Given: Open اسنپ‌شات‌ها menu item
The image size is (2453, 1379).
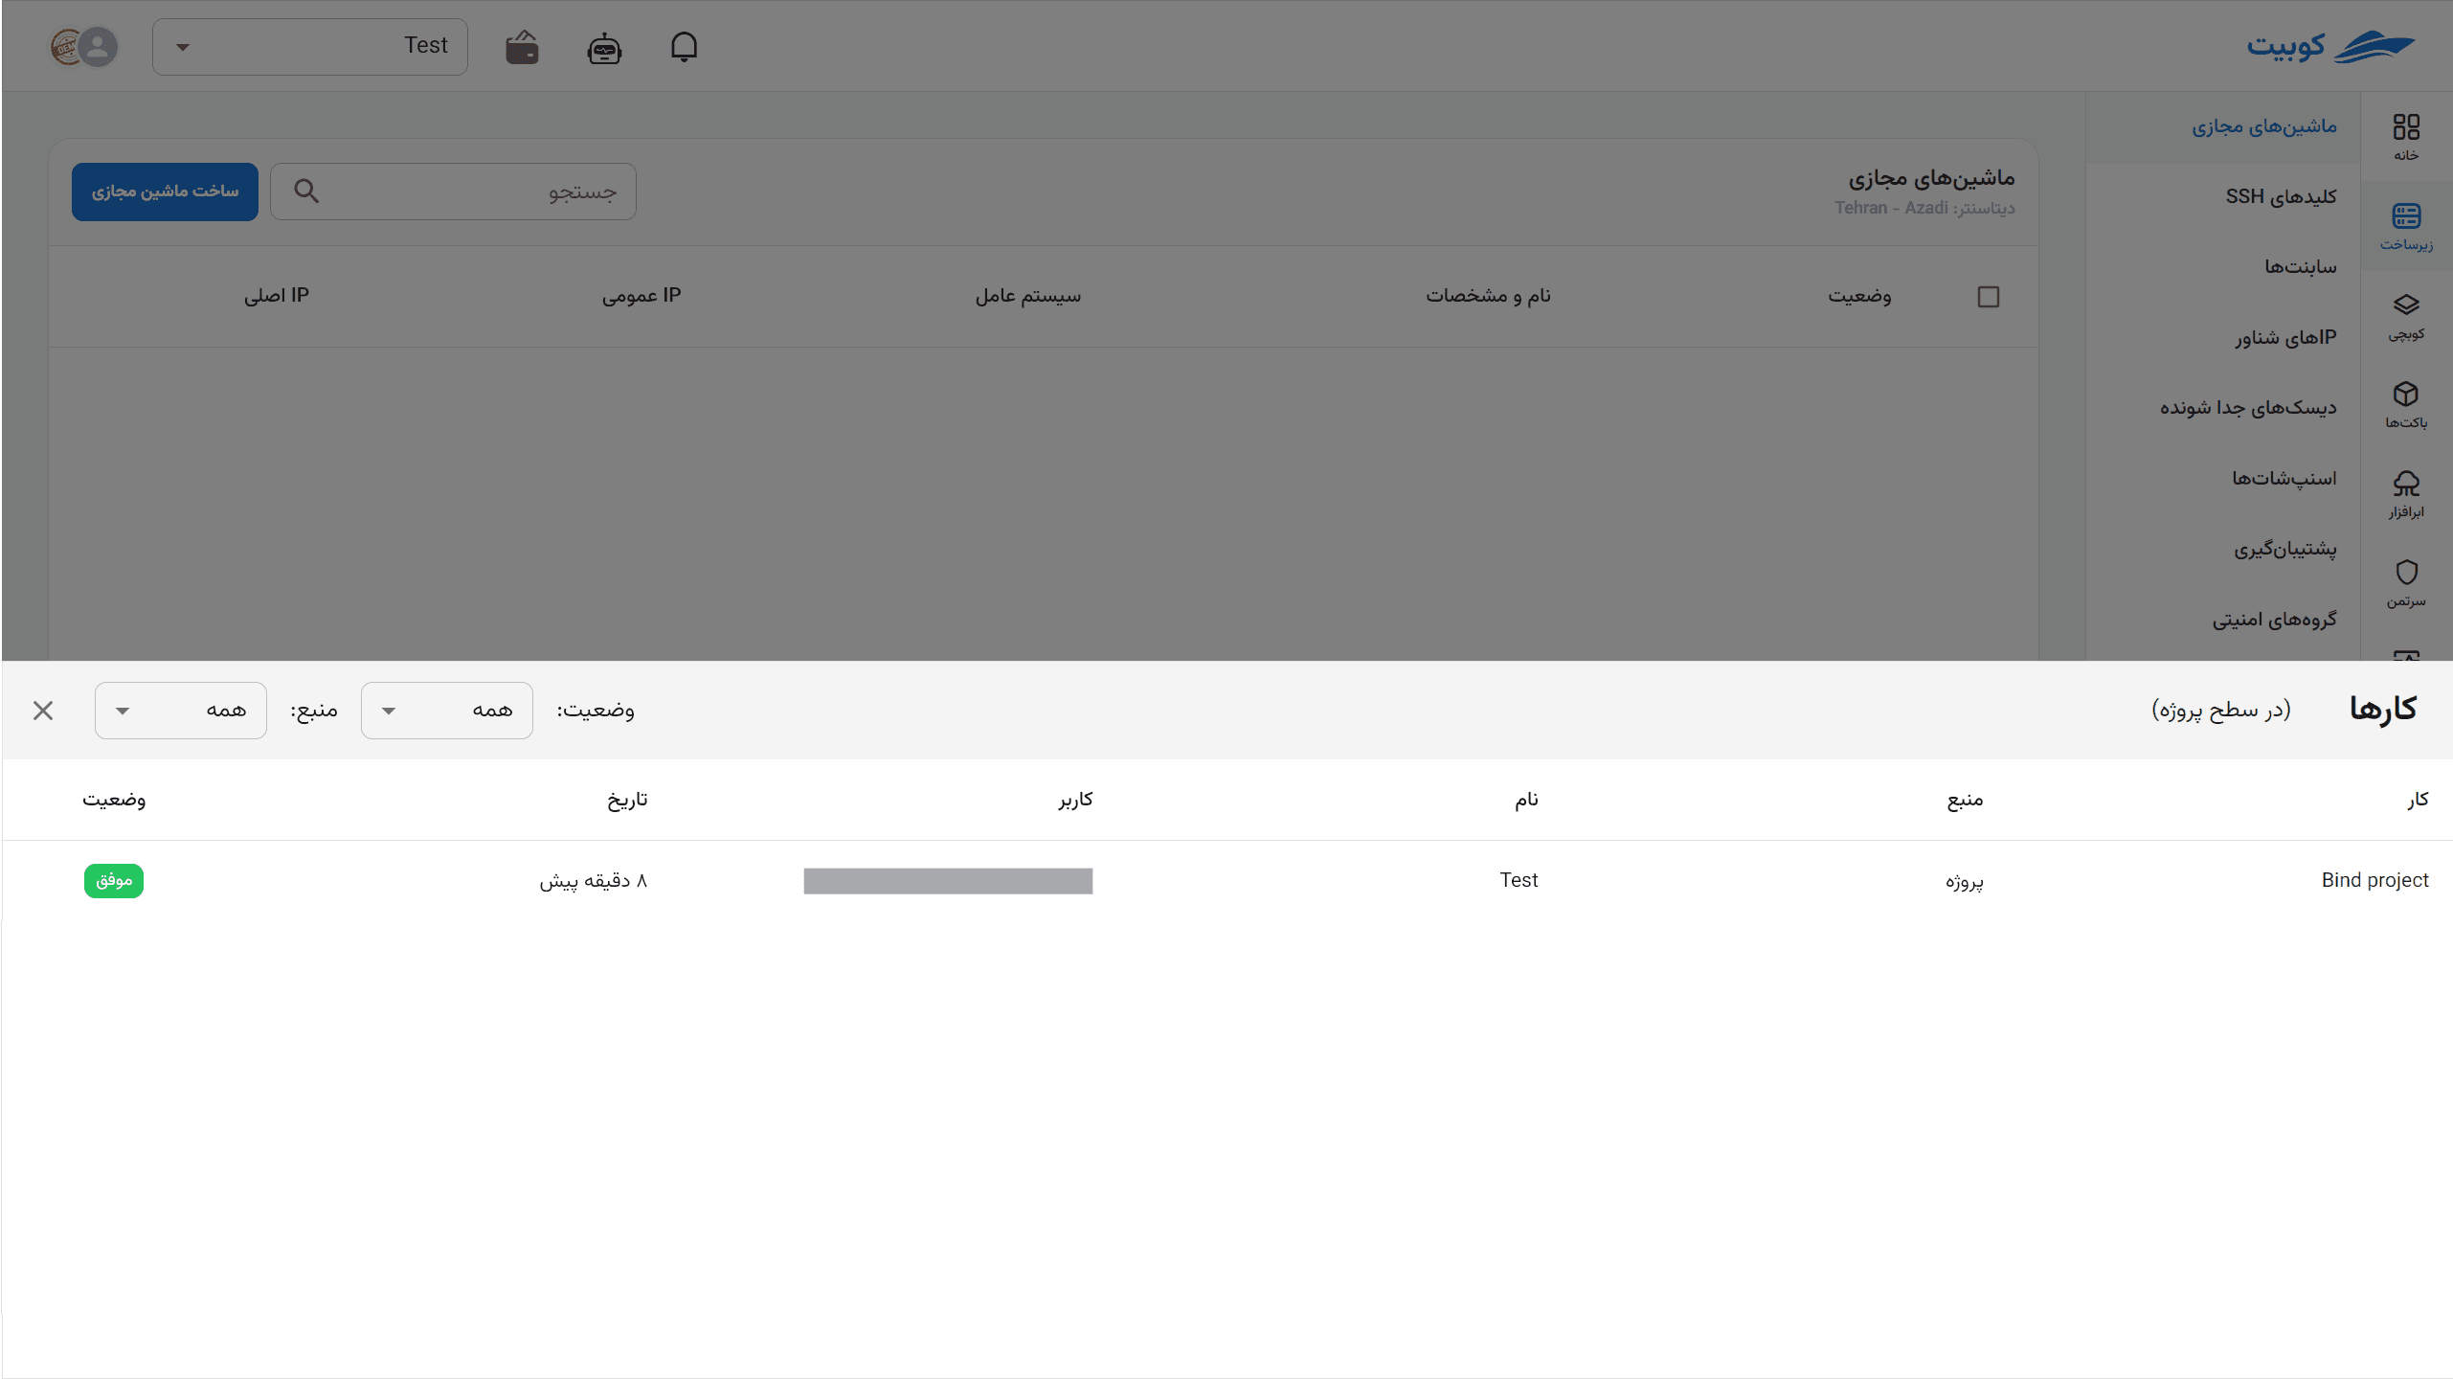Looking at the screenshot, I should pos(2223,478).
